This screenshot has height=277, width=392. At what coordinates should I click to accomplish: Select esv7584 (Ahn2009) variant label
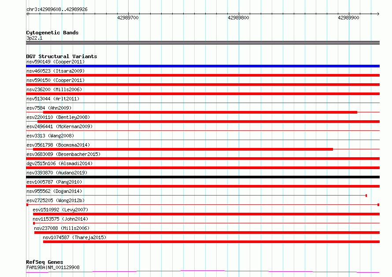(49, 108)
